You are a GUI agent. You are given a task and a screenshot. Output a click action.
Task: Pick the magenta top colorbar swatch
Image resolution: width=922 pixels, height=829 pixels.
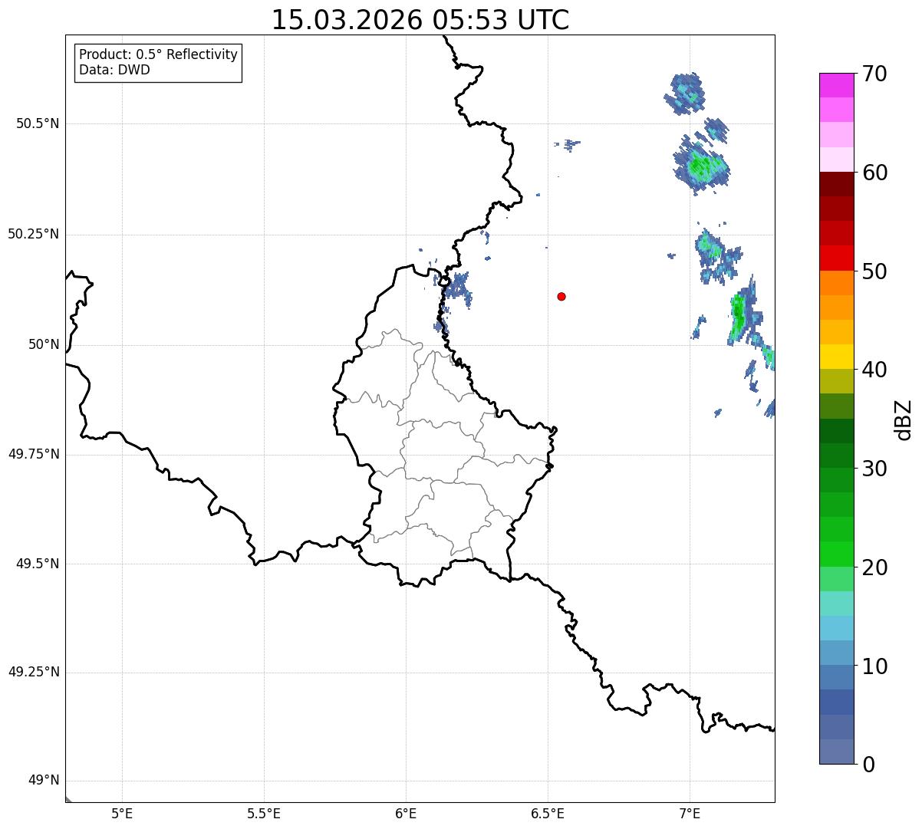point(837,85)
